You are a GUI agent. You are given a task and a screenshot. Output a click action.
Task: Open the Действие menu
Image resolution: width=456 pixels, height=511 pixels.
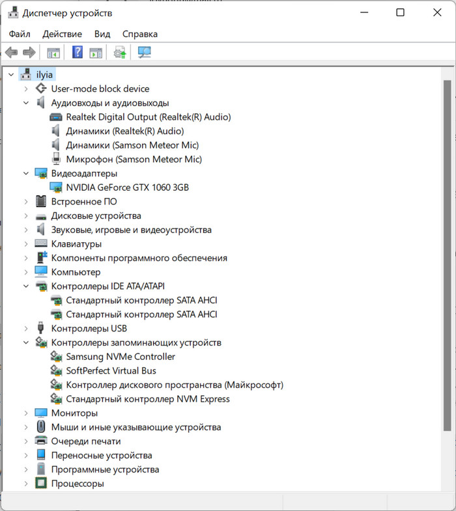(62, 34)
